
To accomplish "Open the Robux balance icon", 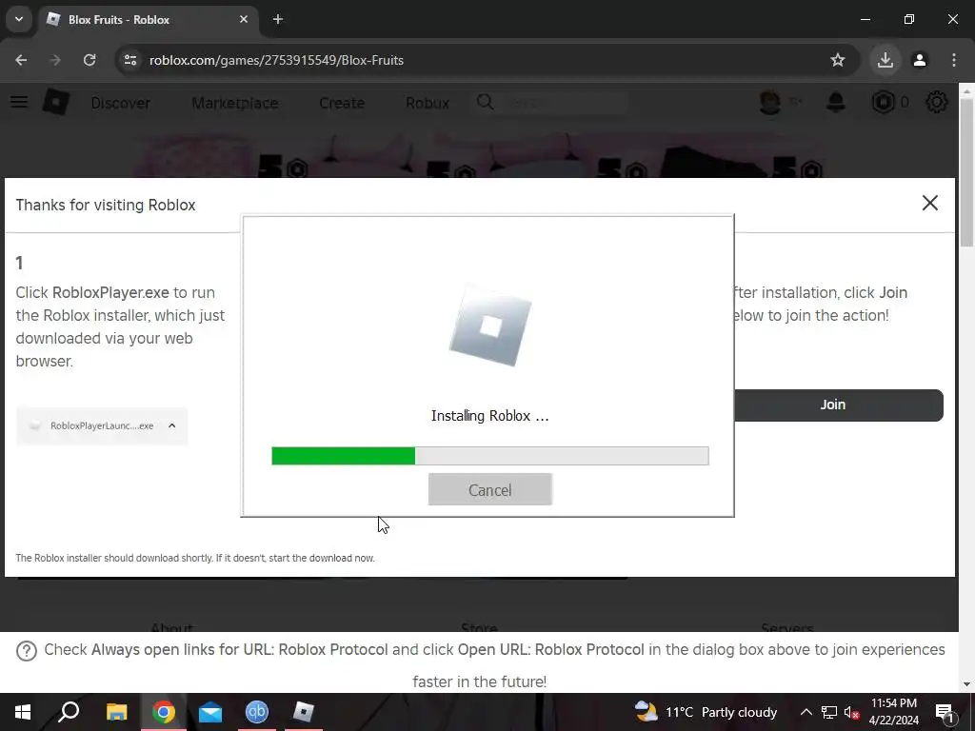I will point(883,102).
